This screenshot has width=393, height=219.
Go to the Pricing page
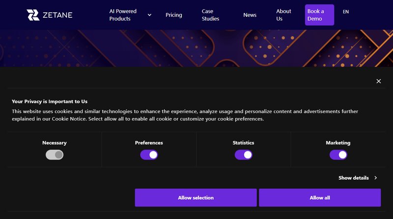174,15
